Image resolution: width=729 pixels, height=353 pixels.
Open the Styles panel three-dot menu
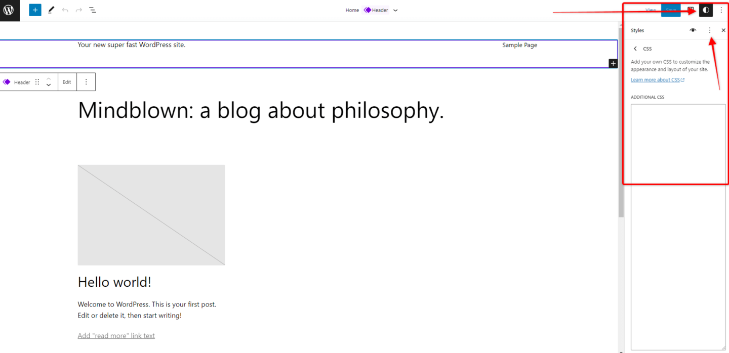(x=709, y=30)
